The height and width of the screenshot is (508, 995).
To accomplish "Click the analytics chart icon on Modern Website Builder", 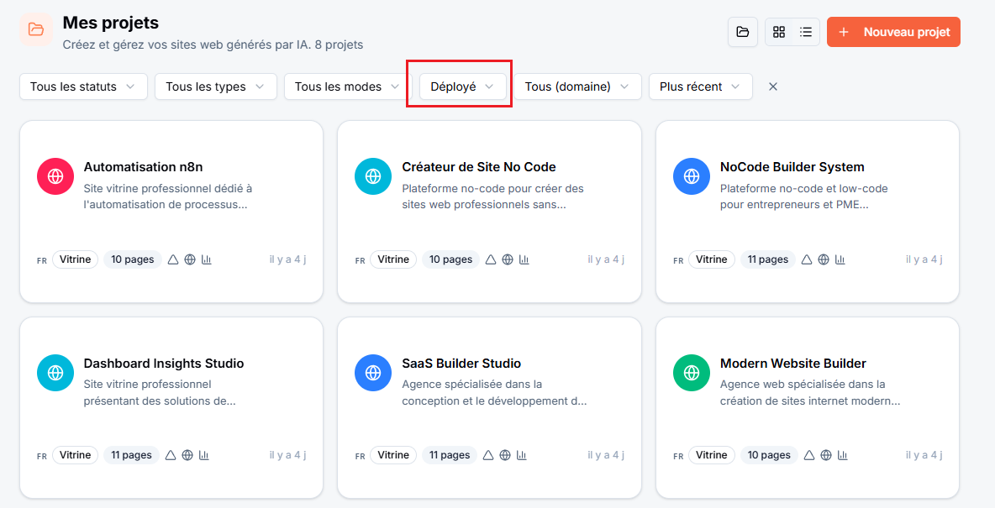I will [x=843, y=455].
